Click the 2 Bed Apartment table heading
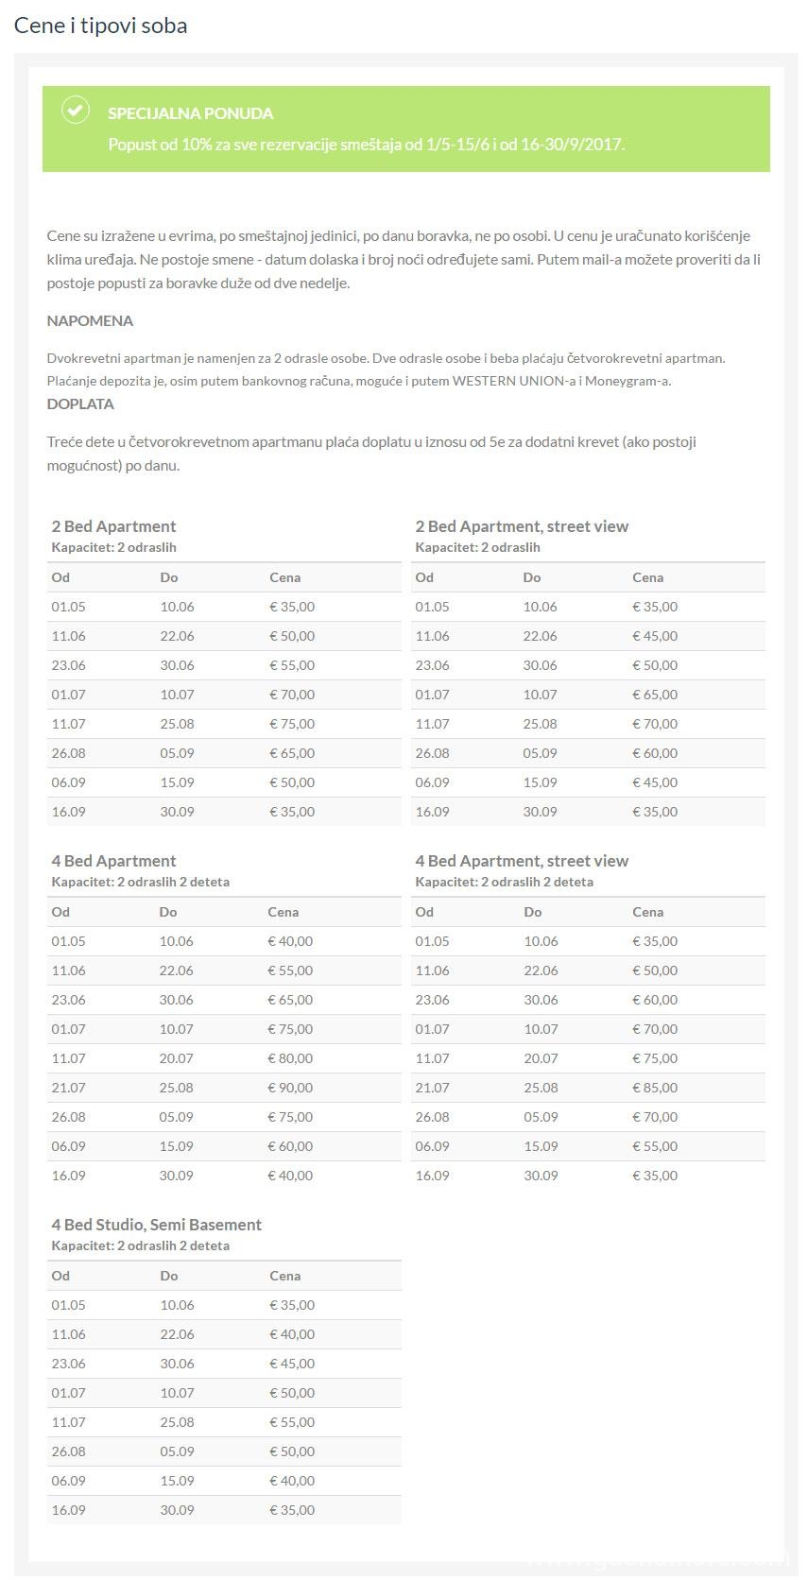The image size is (808, 1580). point(113,526)
